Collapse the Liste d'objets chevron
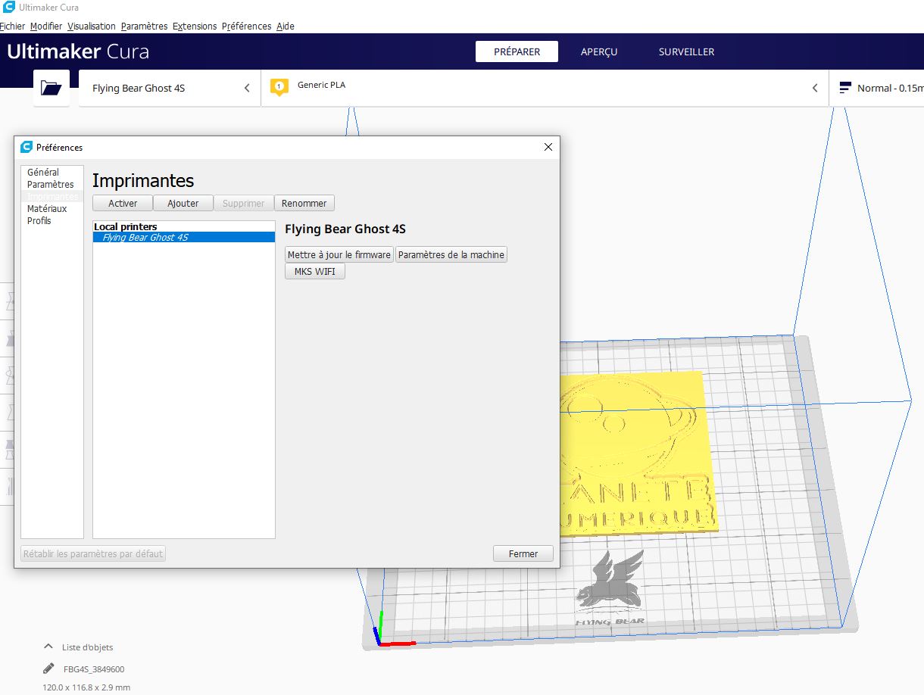This screenshot has height=695, width=924. pyautogui.click(x=48, y=647)
